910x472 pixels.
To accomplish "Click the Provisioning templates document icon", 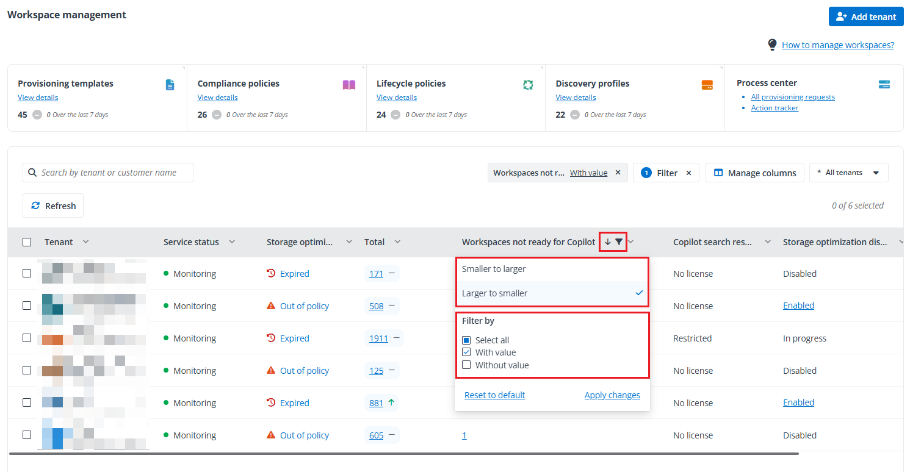I will click(170, 85).
